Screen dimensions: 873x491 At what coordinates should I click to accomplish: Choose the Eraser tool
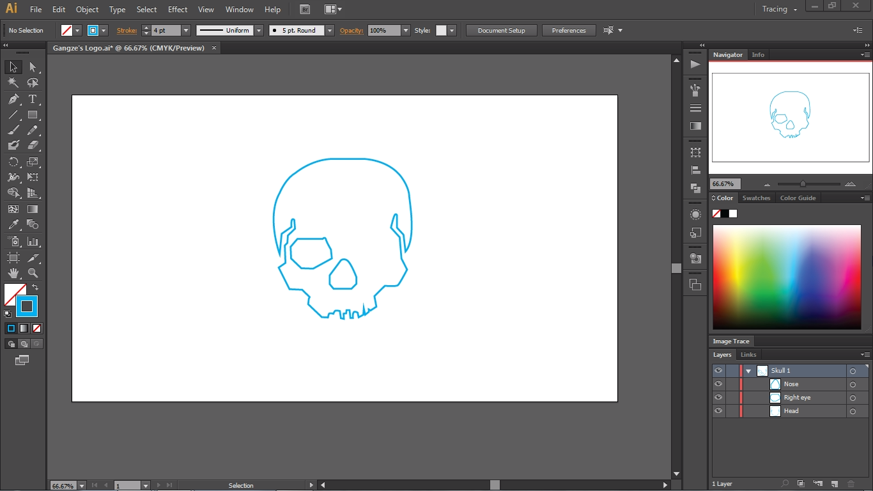click(33, 146)
